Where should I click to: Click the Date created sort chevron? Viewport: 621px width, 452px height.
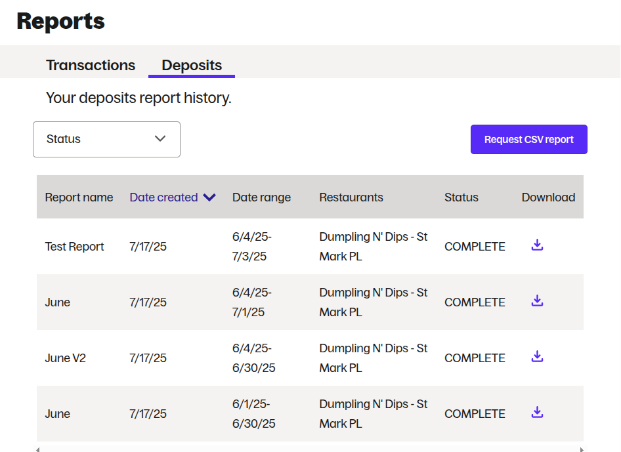pyautogui.click(x=209, y=197)
